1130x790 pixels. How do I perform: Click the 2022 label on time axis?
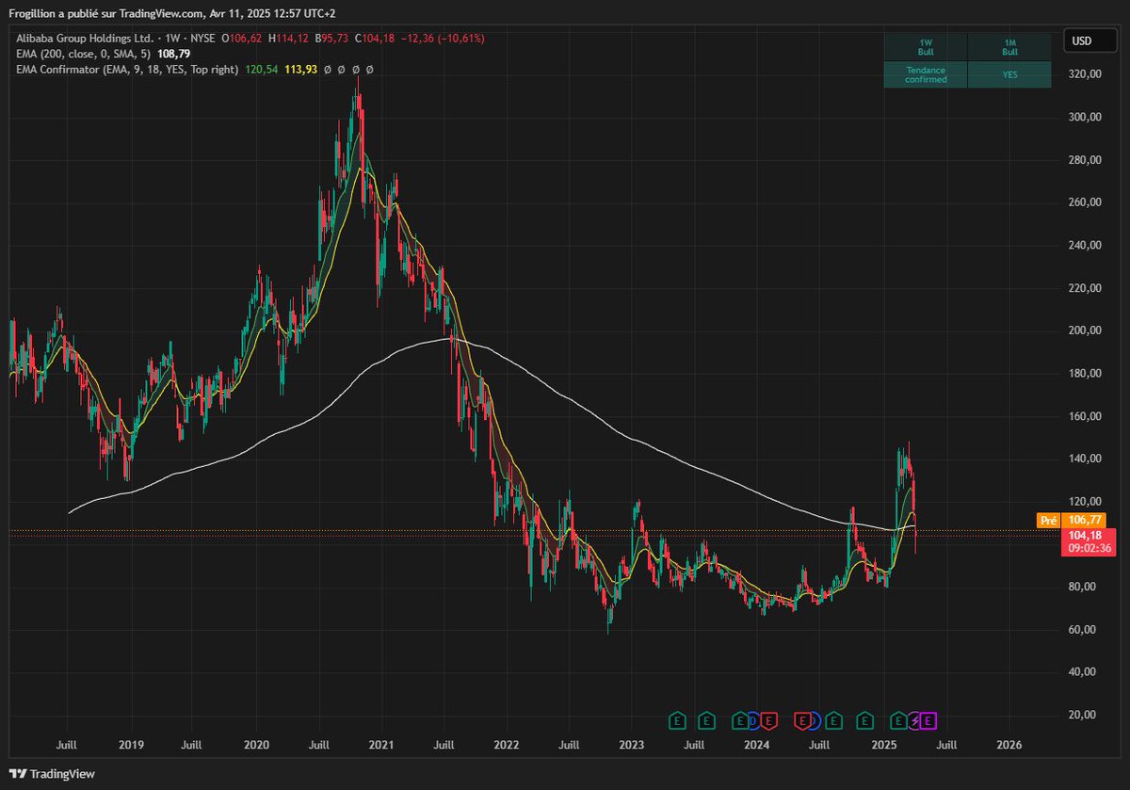[507, 745]
